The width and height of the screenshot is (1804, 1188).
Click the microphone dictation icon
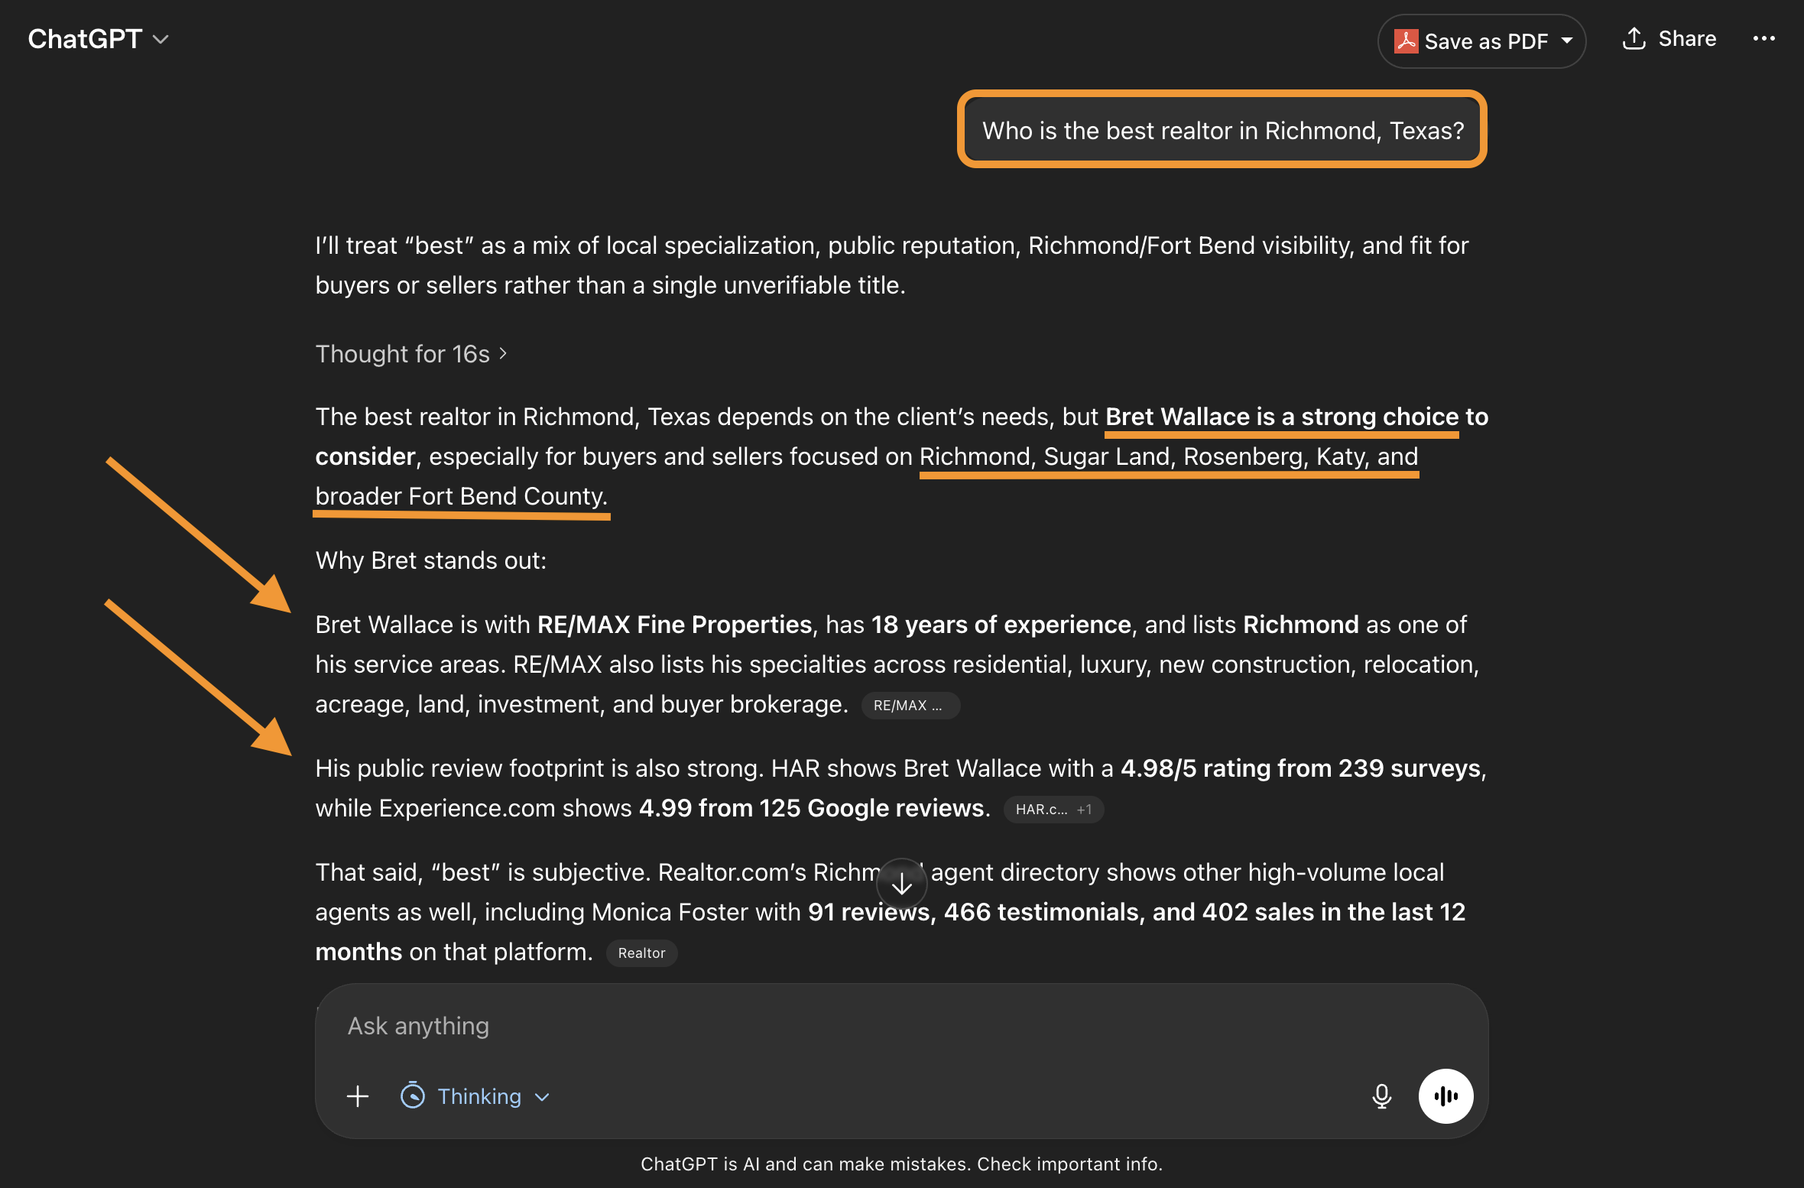pyautogui.click(x=1381, y=1096)
